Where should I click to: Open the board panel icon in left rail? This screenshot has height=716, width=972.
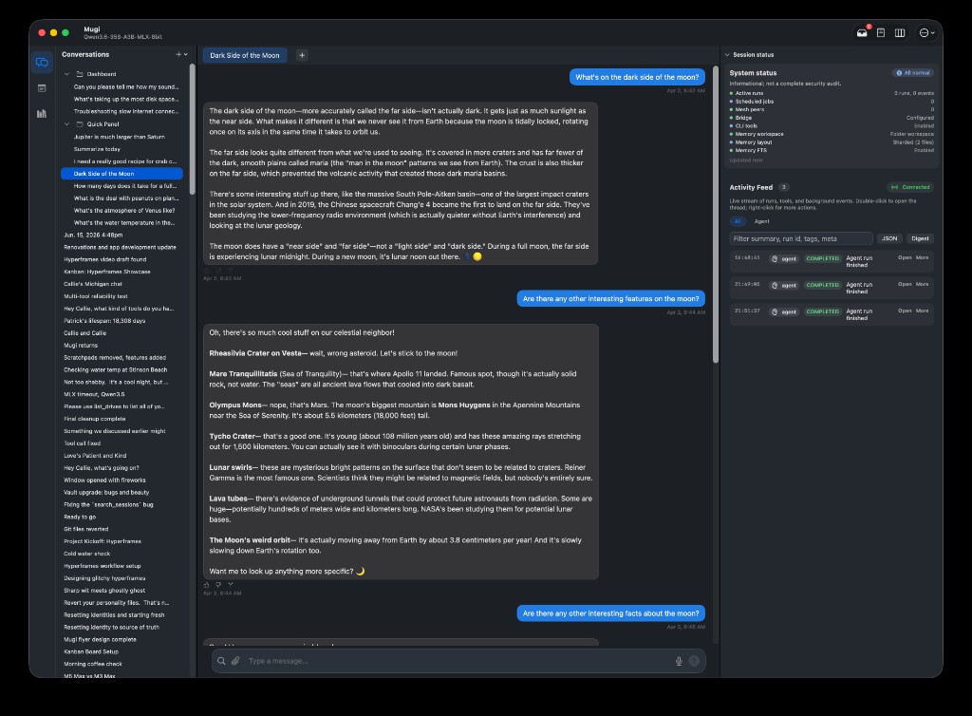[42, 88]
